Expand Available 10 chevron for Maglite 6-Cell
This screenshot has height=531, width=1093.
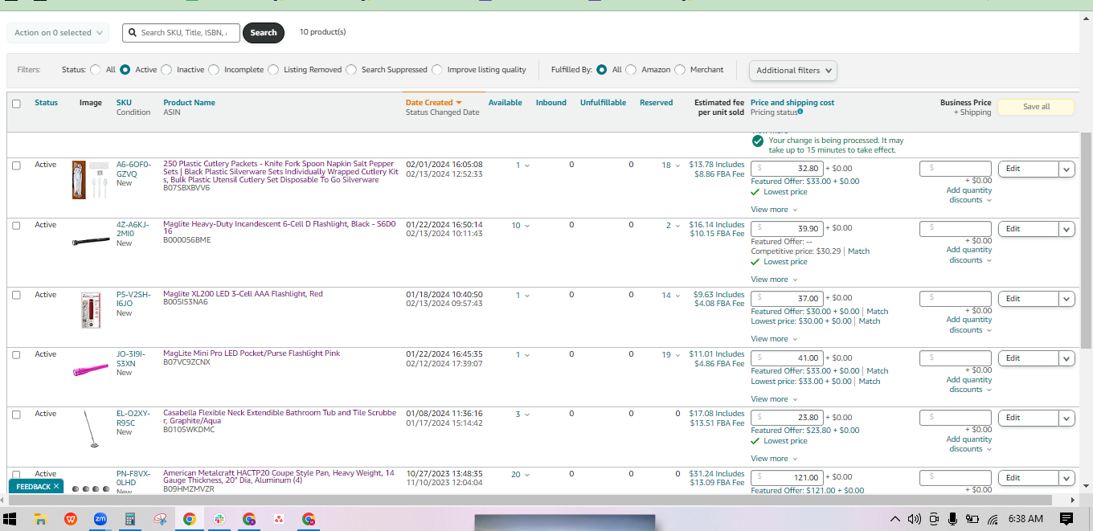tap(527, 226)
